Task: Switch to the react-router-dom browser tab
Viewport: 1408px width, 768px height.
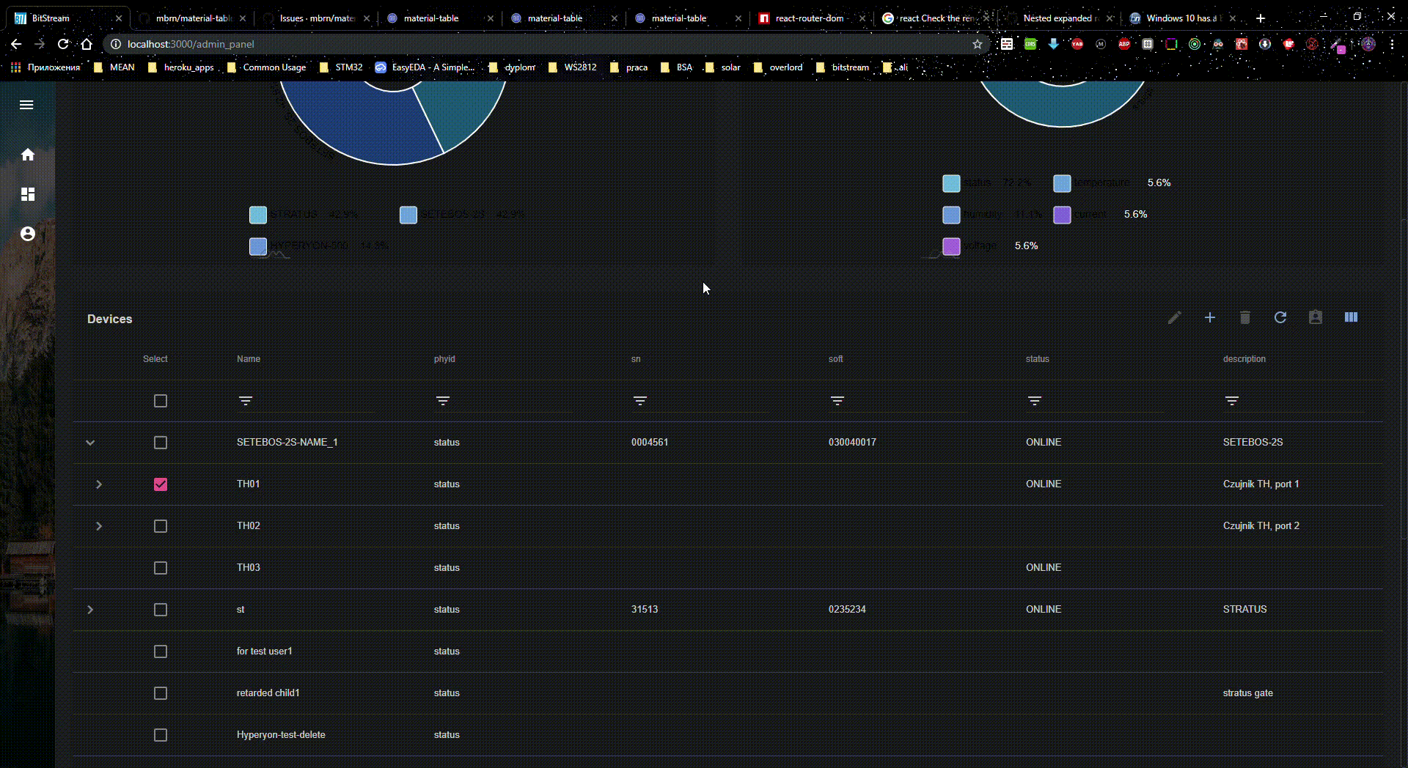Action: coord(807,18)
